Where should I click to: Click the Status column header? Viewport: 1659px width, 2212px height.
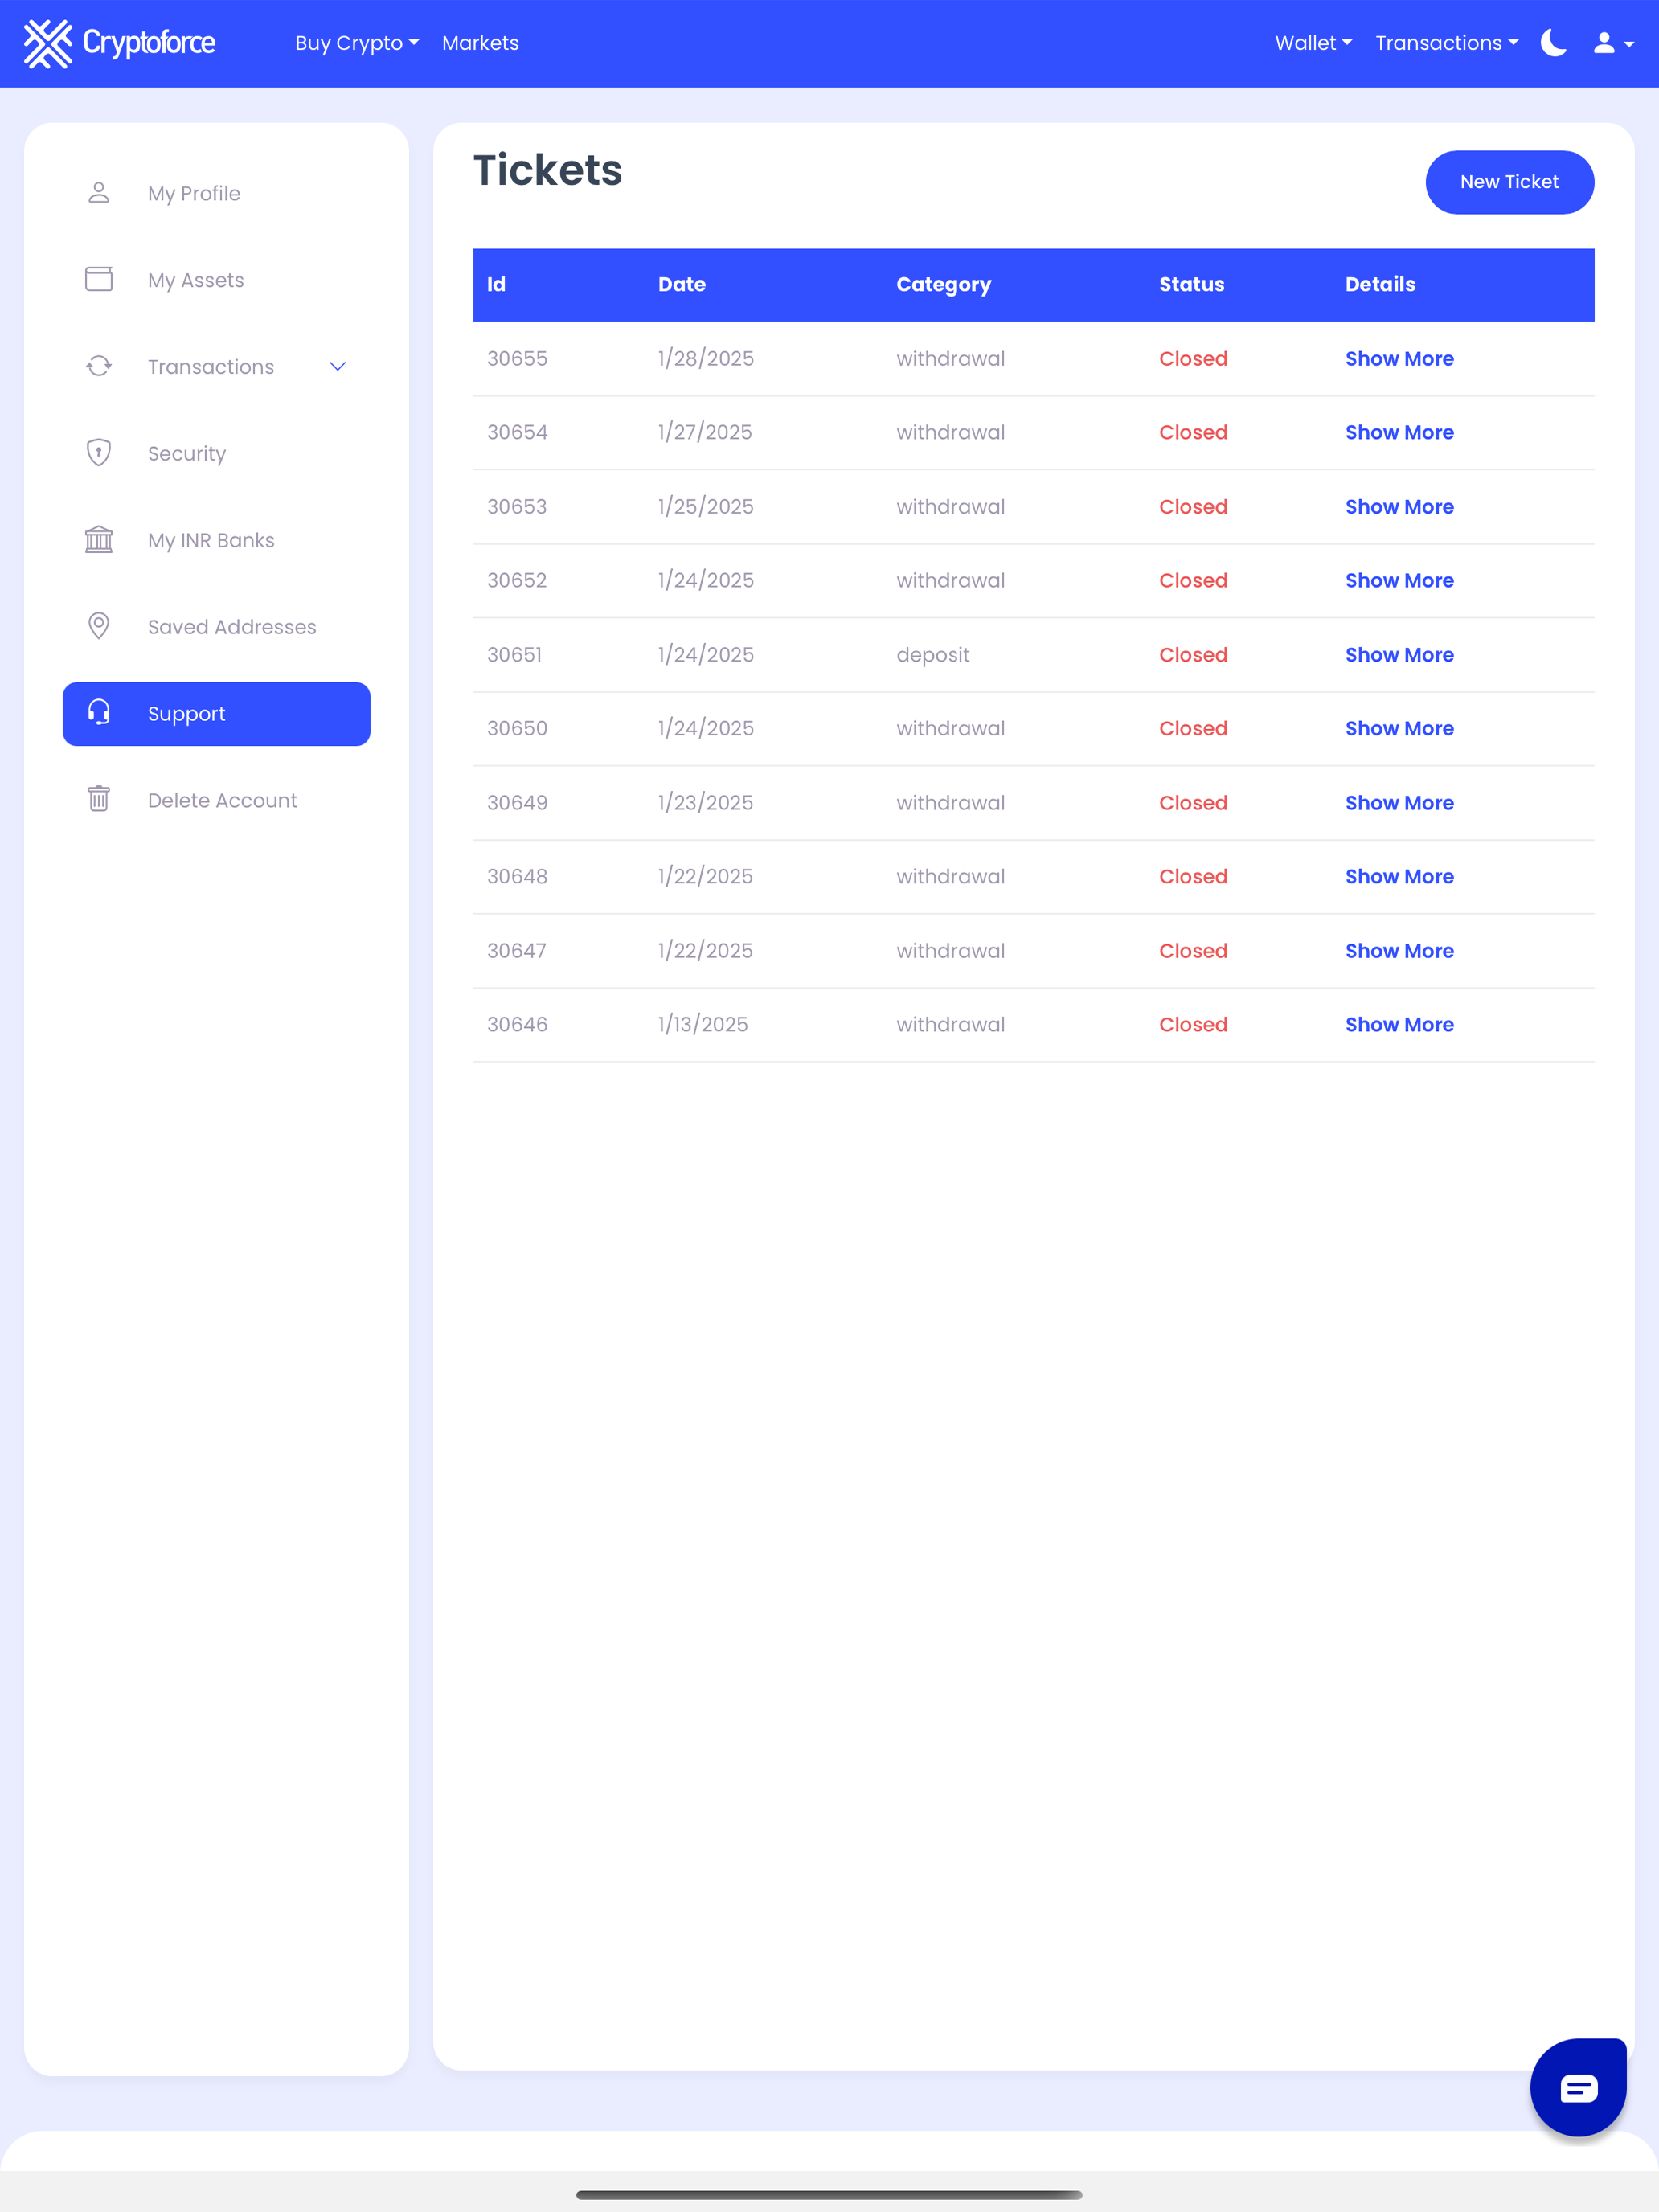[x=1191, y=284]
